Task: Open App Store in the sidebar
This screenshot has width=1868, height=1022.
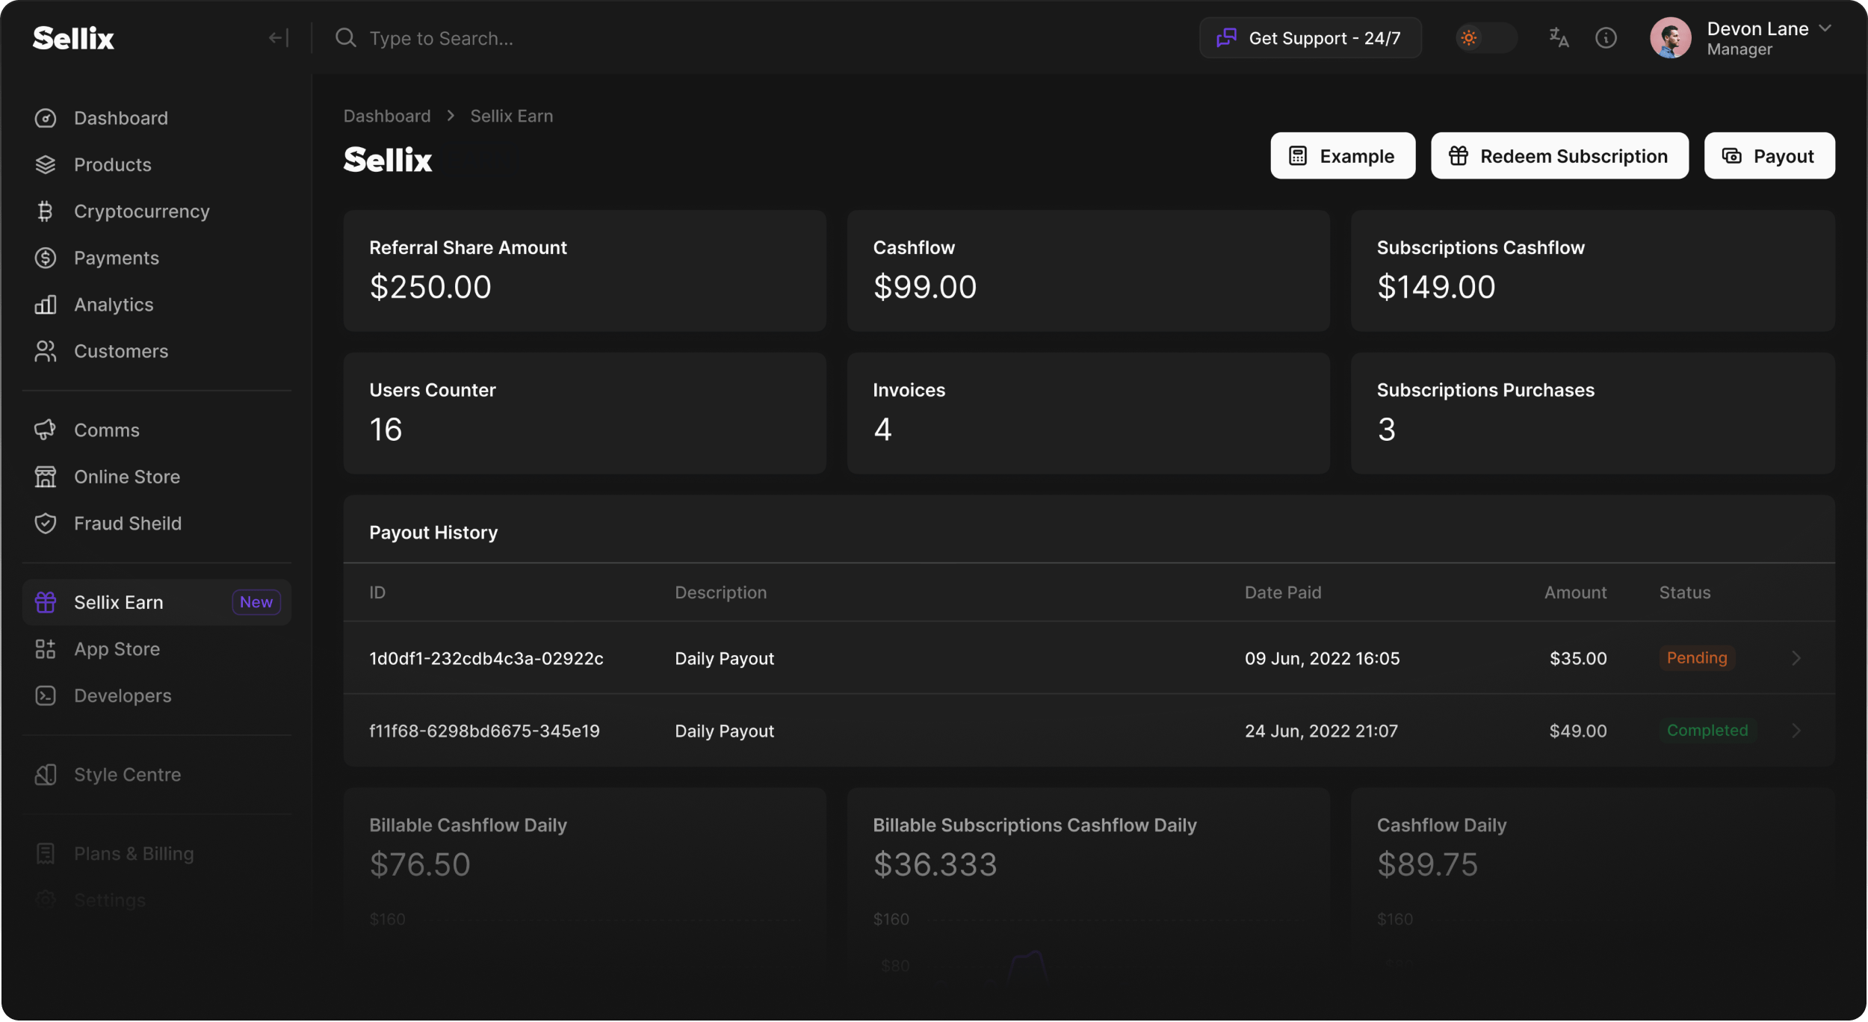Action: point(117,649)
